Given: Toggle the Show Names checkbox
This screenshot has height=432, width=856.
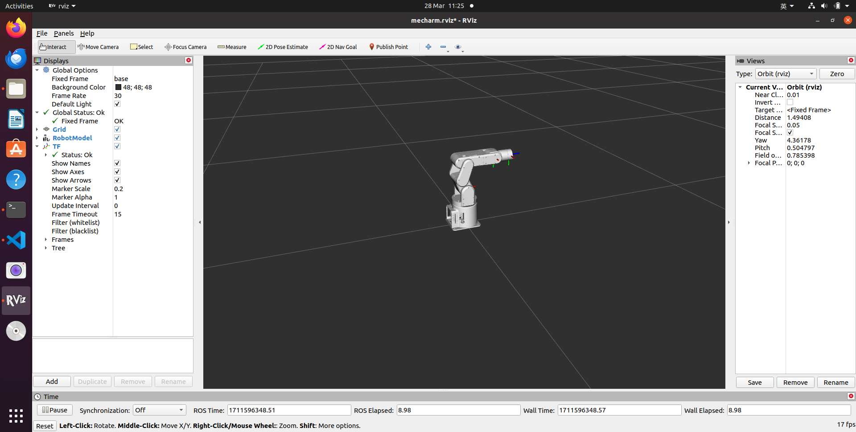Looking at the screenshot, I should click(117, 163).
